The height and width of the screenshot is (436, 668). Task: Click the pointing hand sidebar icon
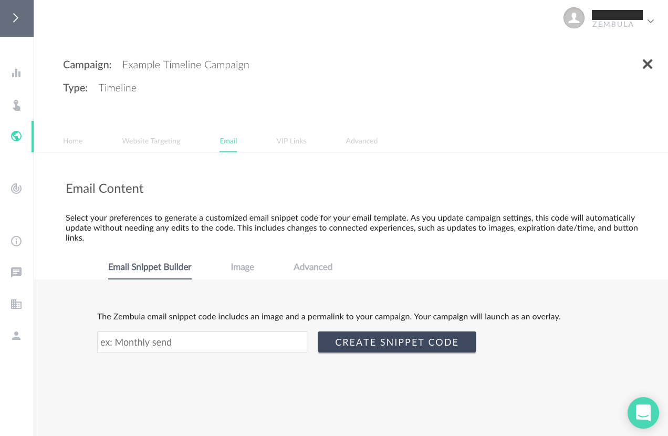click(x=16, y=106)
